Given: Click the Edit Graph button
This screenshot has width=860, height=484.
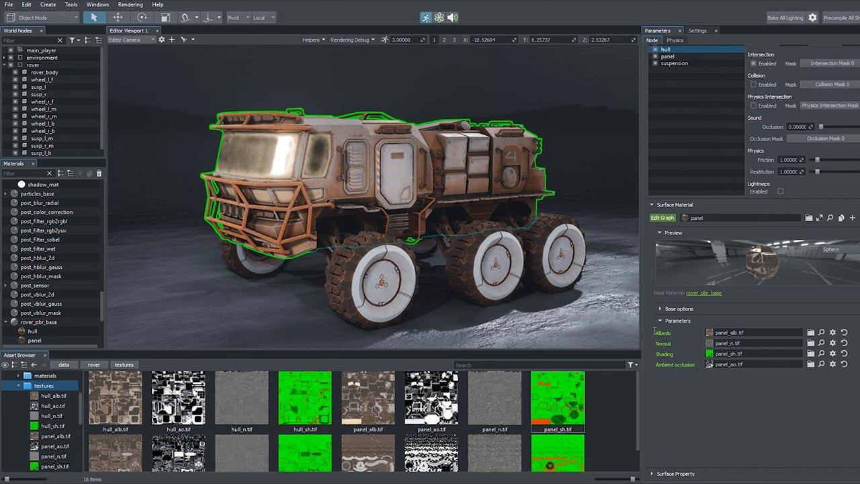Looking at the screenshot, I should click(x=662, y=218).
